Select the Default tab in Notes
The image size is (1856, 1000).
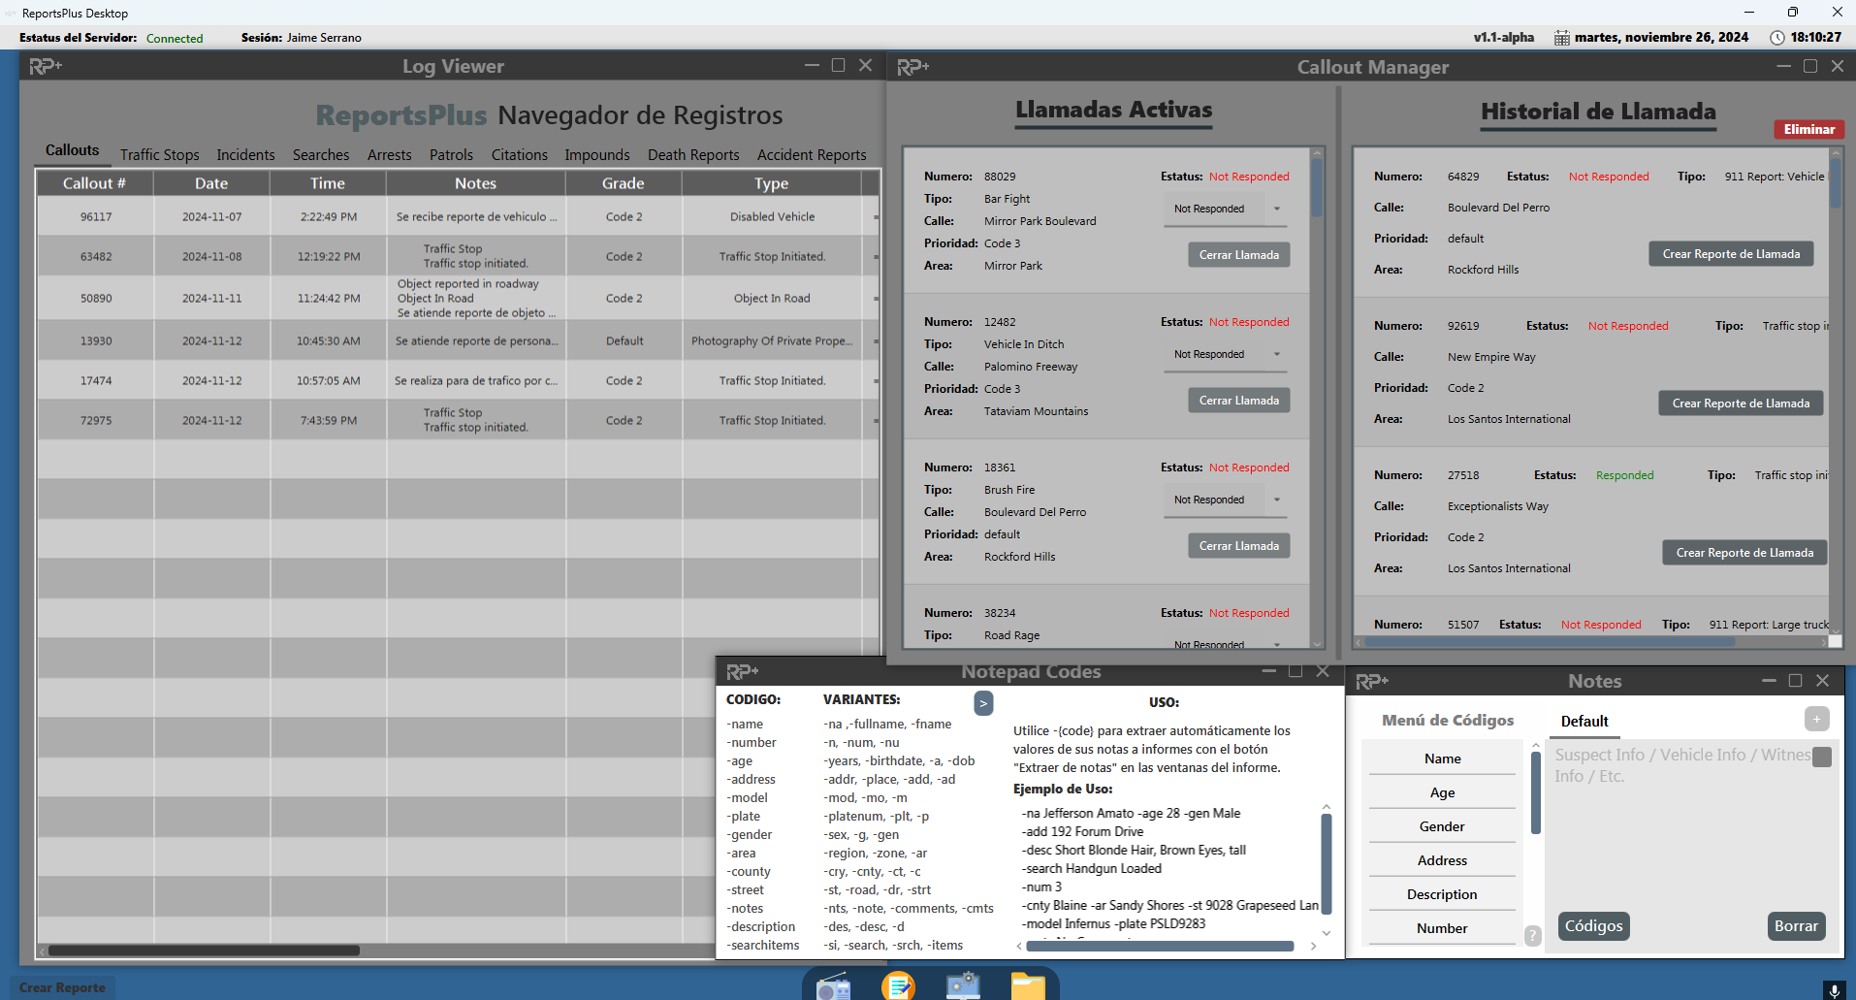pyautogui.click(x=1584, y=721)
